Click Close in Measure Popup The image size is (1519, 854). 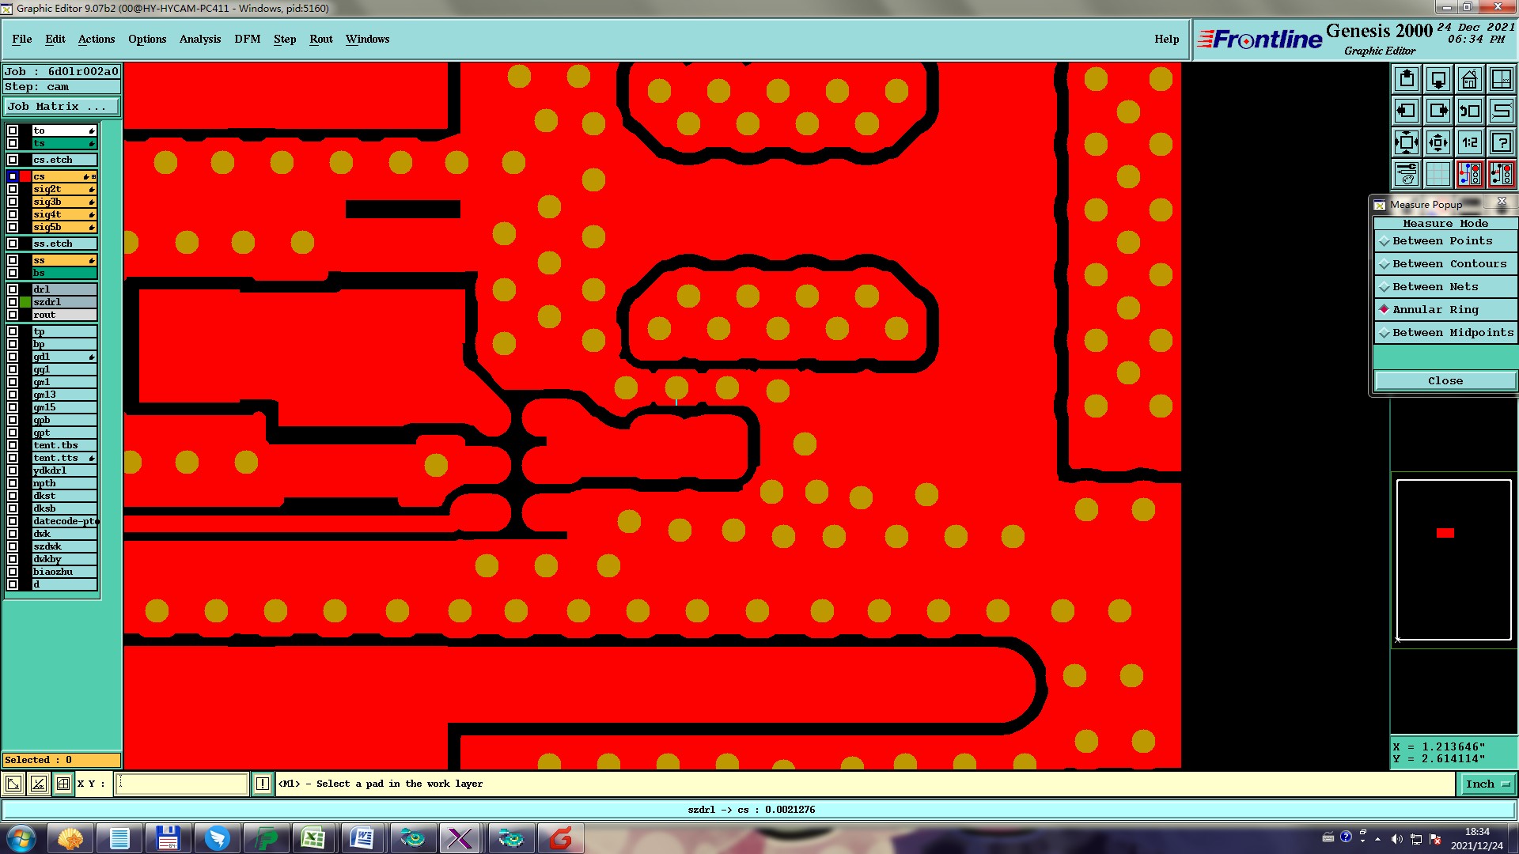[x=1445, y=381]
